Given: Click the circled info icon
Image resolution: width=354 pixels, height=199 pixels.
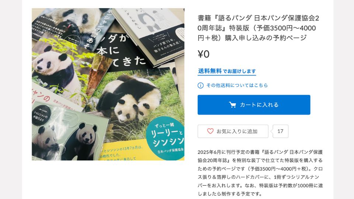Looking at the screenshot, I should pyautogui.click(x=201, y=85).
